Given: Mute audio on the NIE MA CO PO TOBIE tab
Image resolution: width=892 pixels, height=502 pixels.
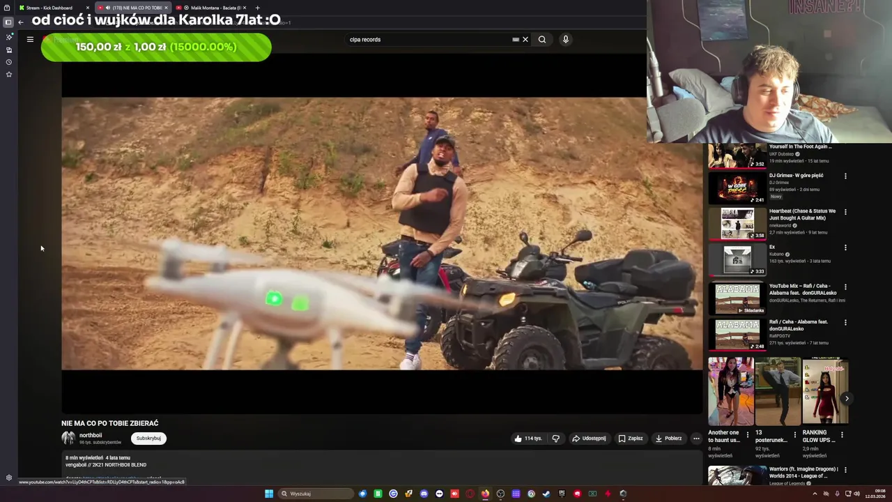Looking at the screenshot, I should click(x=107, y=8).
